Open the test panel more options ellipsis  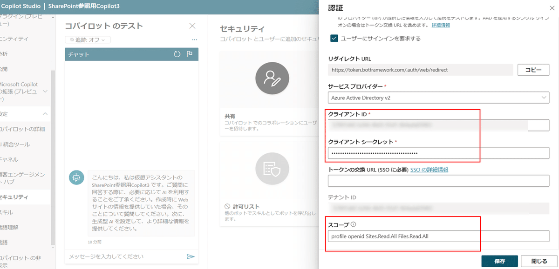click(195, 40)
